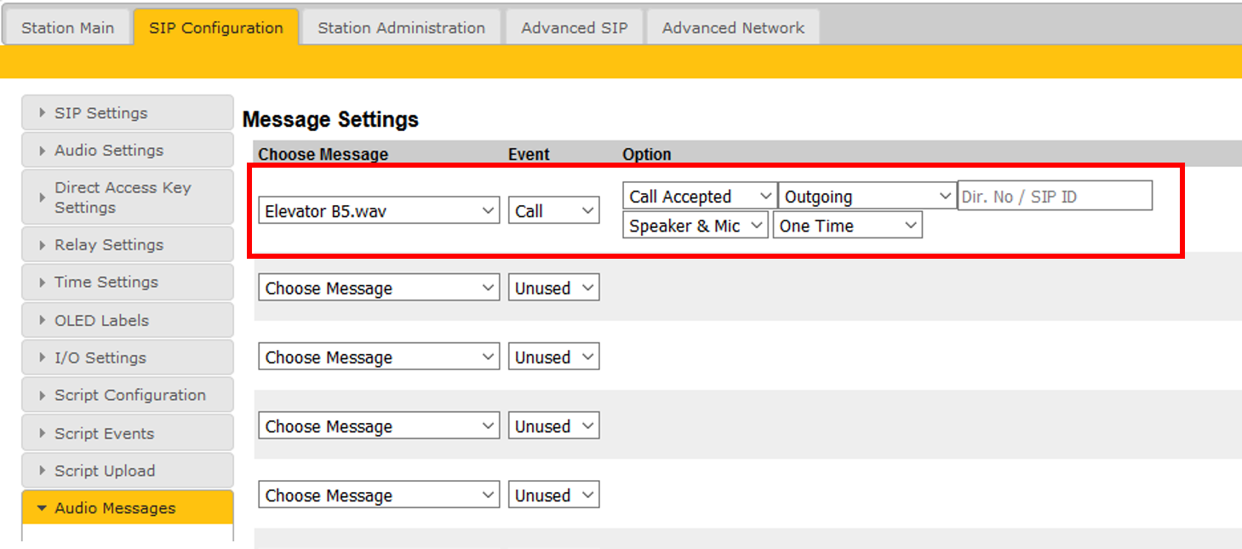Expand Script Configuration section
Screen dimensions: 1242x549
(x=127, y=395)
